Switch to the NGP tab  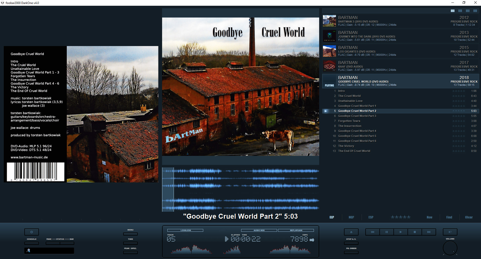coord(351,217)
